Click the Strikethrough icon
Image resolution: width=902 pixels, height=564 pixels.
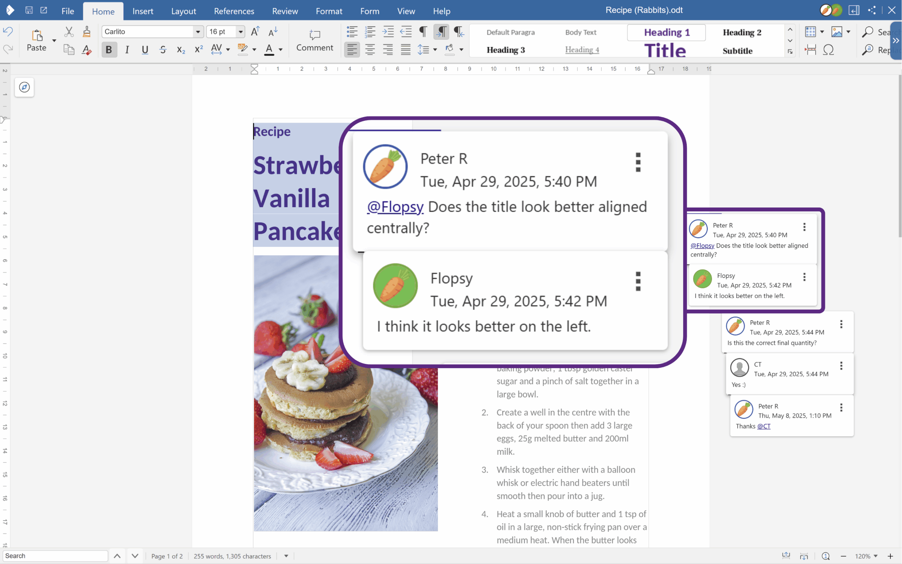[163, 50]
